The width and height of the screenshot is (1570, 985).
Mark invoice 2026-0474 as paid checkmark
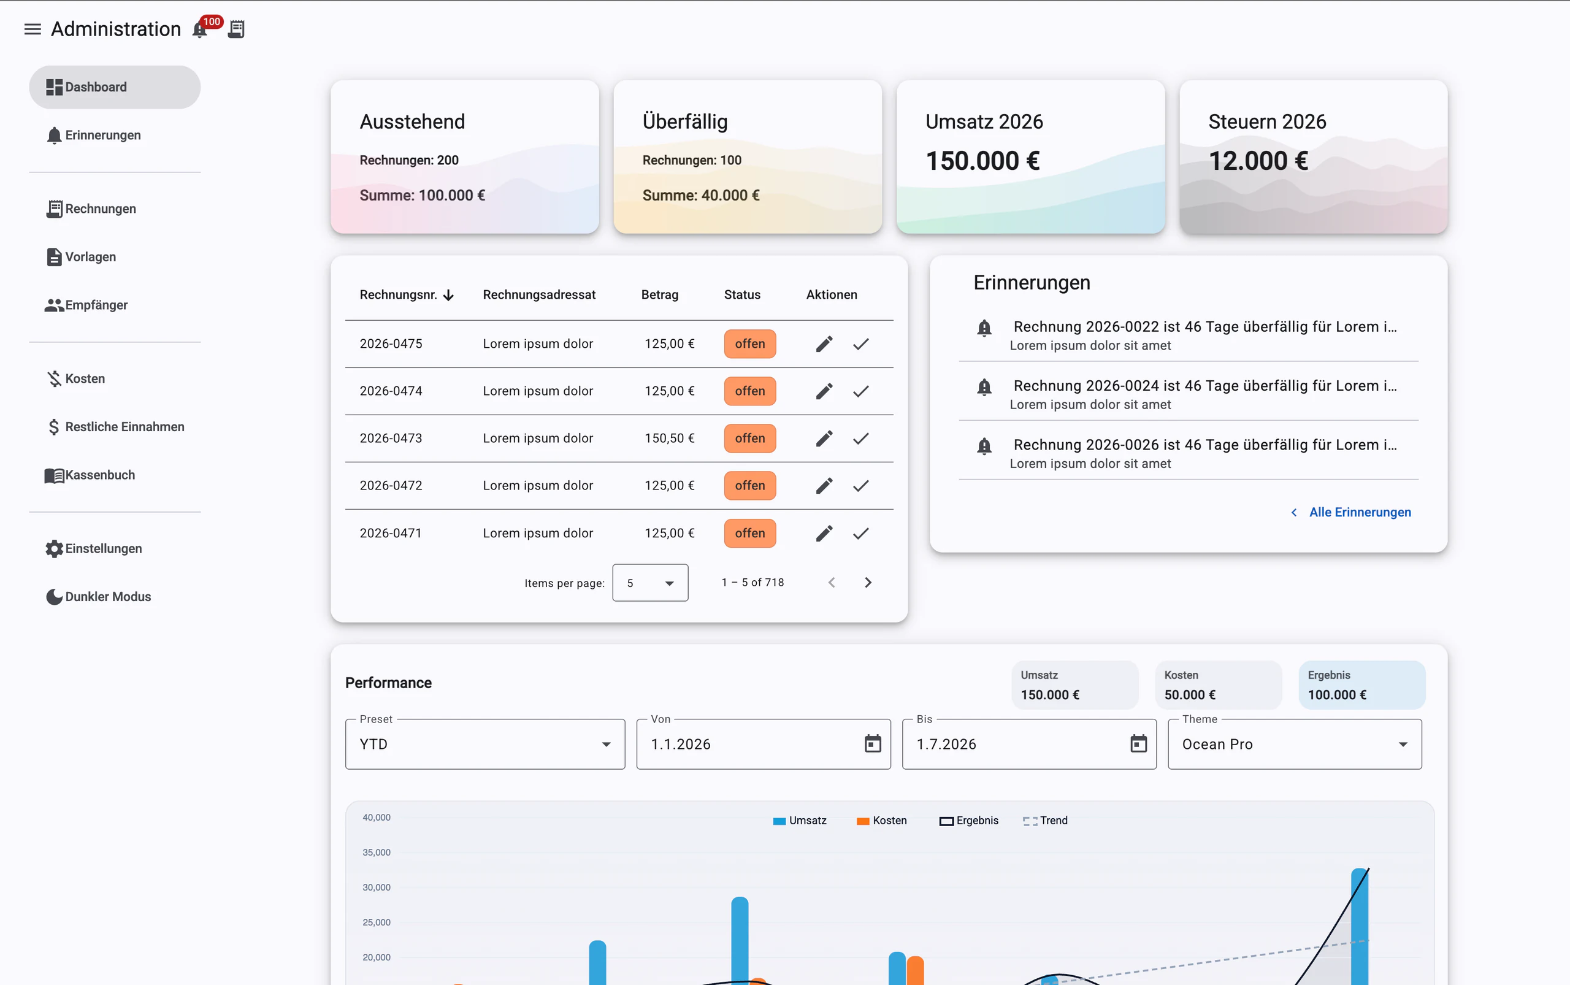(x=860, y=391)
